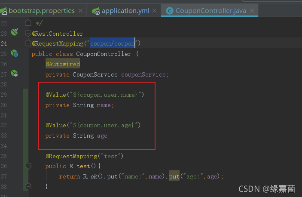Toggle method end fold marker on line 38
Screen dimensions: 302x197
(28, 186)
